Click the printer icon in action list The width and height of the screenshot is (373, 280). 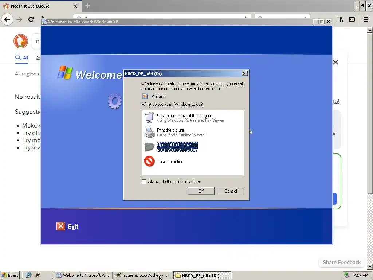pyautogui.click(x=149, y=132)
